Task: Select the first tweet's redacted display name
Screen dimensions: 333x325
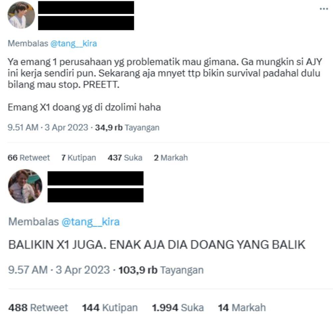Action: point(86,7)
